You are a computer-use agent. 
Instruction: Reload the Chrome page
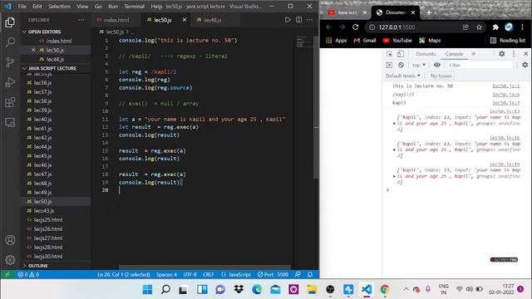coord(355,27)
